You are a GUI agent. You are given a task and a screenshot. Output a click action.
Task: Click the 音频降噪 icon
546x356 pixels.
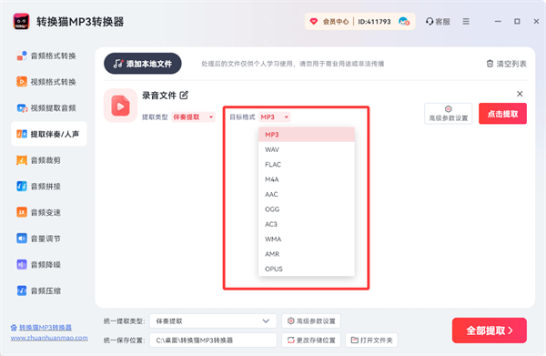(22, 264)
